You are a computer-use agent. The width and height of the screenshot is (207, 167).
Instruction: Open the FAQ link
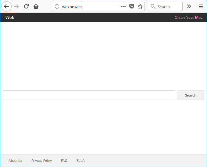click(x=64, y=161)
